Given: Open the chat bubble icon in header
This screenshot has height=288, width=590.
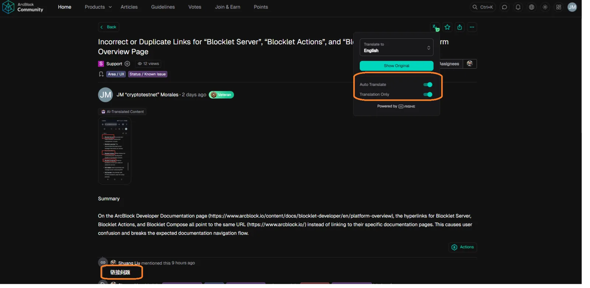Looking at the screenshot, I should pos(504,7).
